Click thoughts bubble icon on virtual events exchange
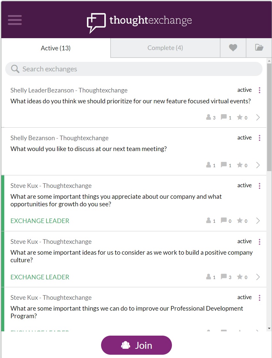 pos(224,117)
